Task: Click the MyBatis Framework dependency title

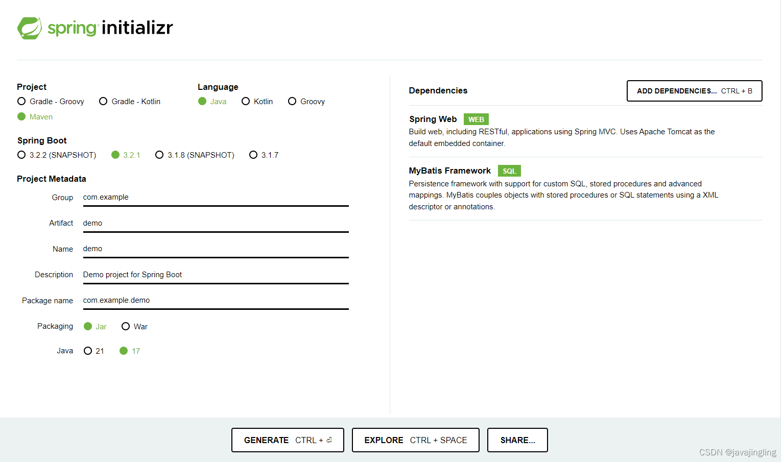Action: click(x=450, y=171)
